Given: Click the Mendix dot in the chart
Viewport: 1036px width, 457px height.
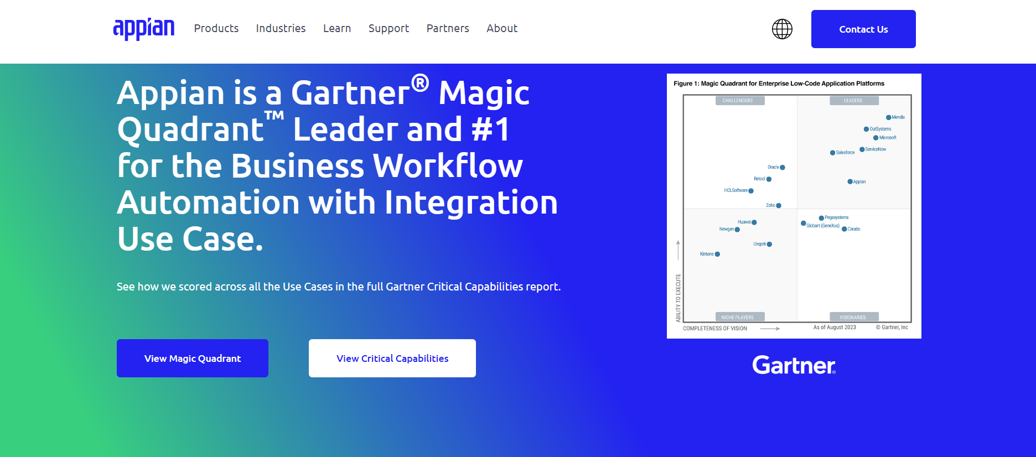Looking at the screenshot, I should pyautogui.click(x=888, y=117).
